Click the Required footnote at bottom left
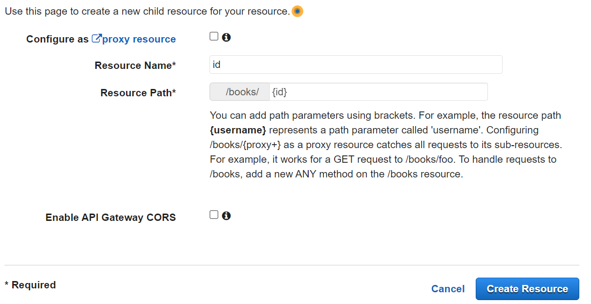Image resolution: width=591 pixels, height=304 pixels. (30, 284)
